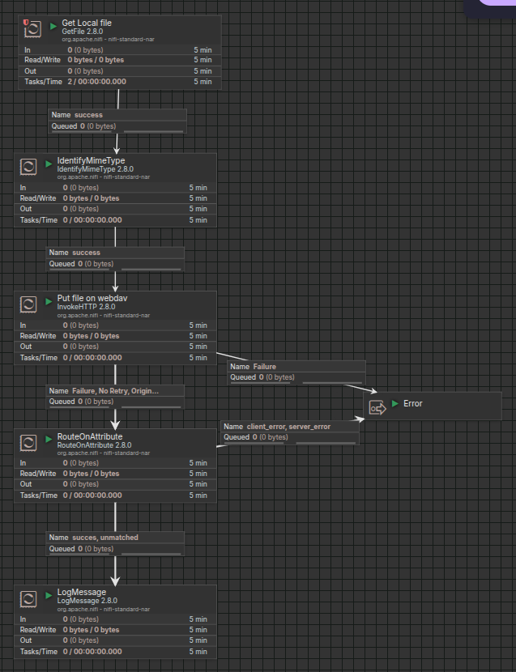
Task: Click the IdentifyMimeType 2.8.0 type label
Action: coord(96,169)
